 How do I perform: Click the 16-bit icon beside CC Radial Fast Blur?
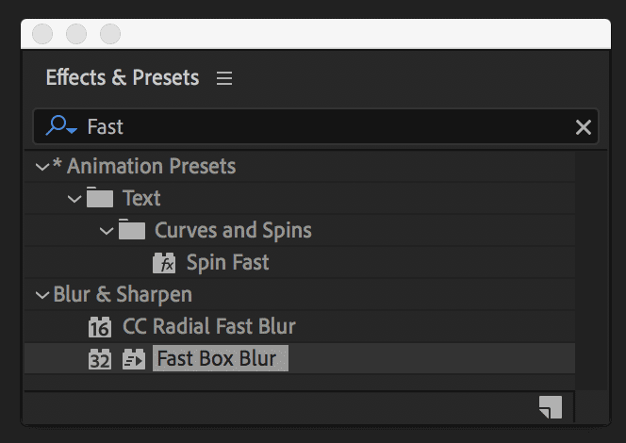tap(99, 327)
